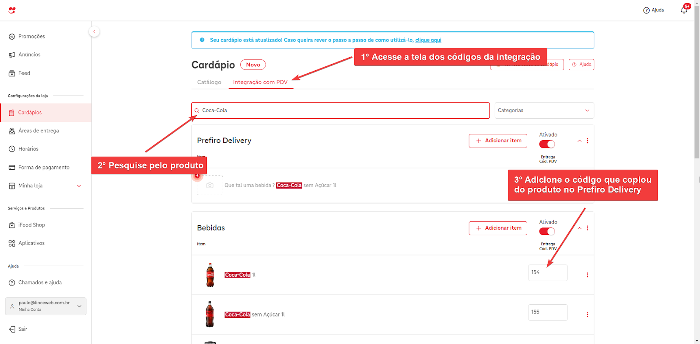The width and height of the screenshot is (700, 344).
Task: Switch to the Catálogo tab
Action: (209, 82)
